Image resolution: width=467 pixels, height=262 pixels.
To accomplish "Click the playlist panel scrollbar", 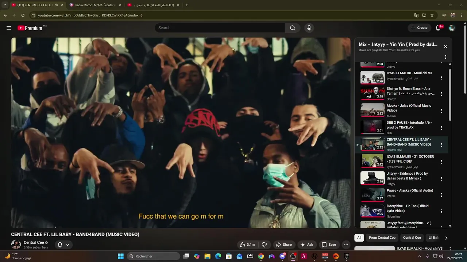I will tap(450, 95).
